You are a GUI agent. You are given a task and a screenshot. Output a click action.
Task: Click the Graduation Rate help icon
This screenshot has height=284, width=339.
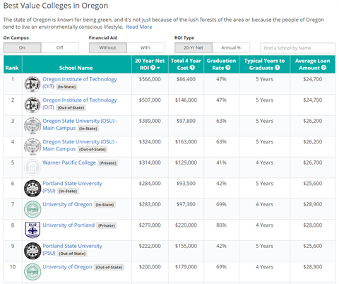[227, 68]
